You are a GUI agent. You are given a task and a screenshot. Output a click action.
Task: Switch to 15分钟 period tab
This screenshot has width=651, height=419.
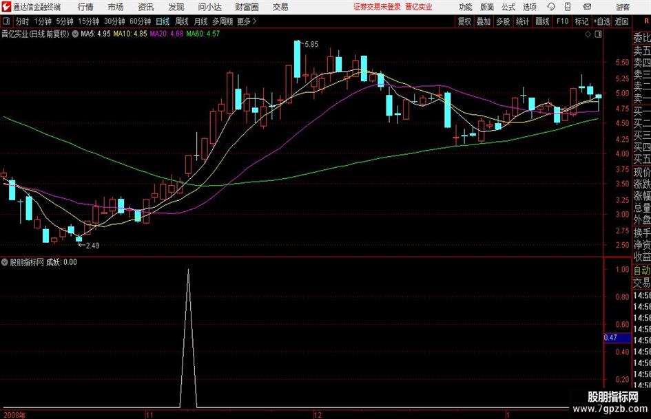(89, 21)
